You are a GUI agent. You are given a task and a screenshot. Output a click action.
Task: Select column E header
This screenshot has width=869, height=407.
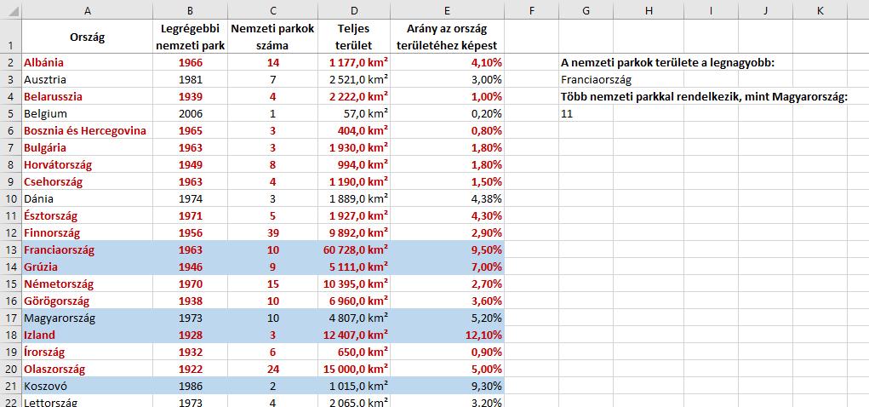(447, 10)
